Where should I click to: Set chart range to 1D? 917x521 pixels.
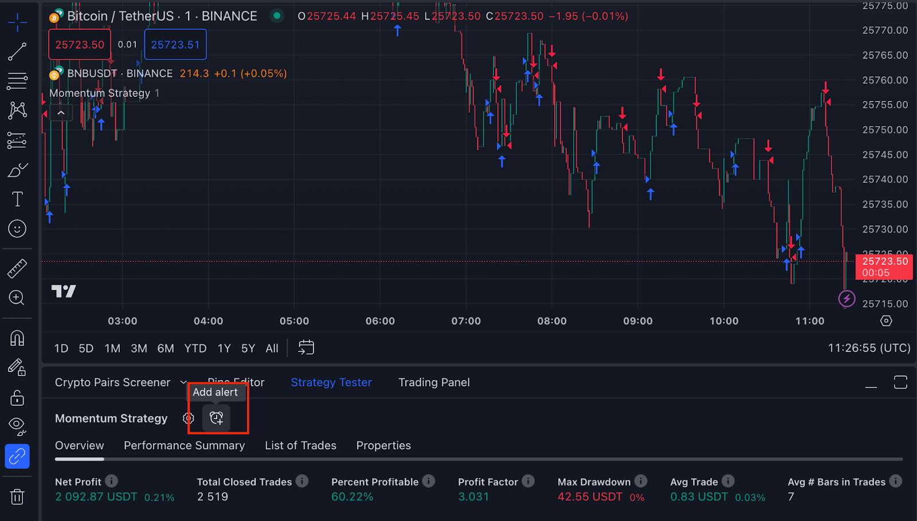coord(61,348)
